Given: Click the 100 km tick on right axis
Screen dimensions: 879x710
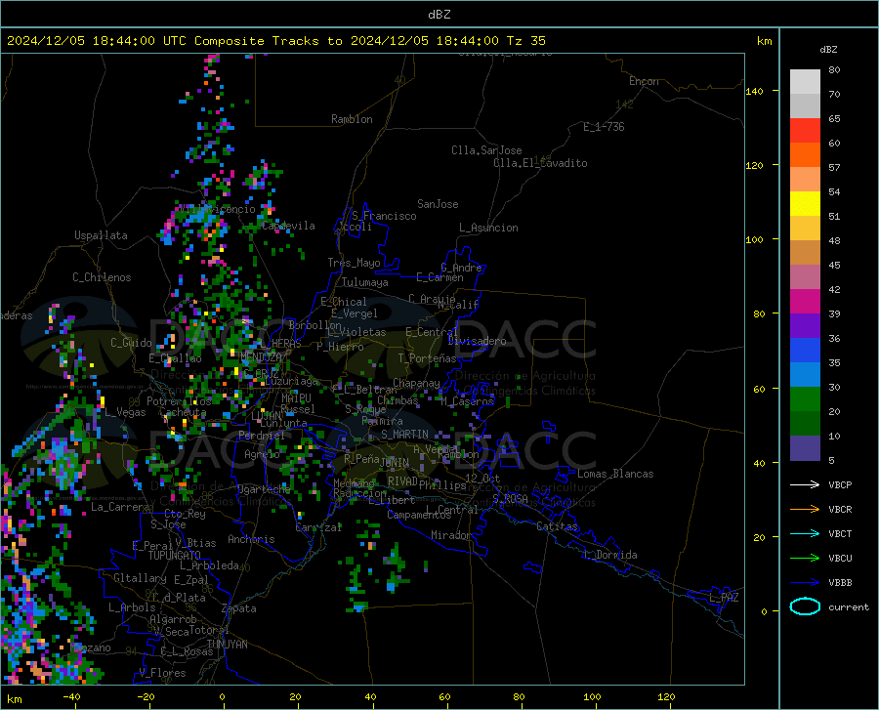Looking at the screenshot, I should [755, 240].
